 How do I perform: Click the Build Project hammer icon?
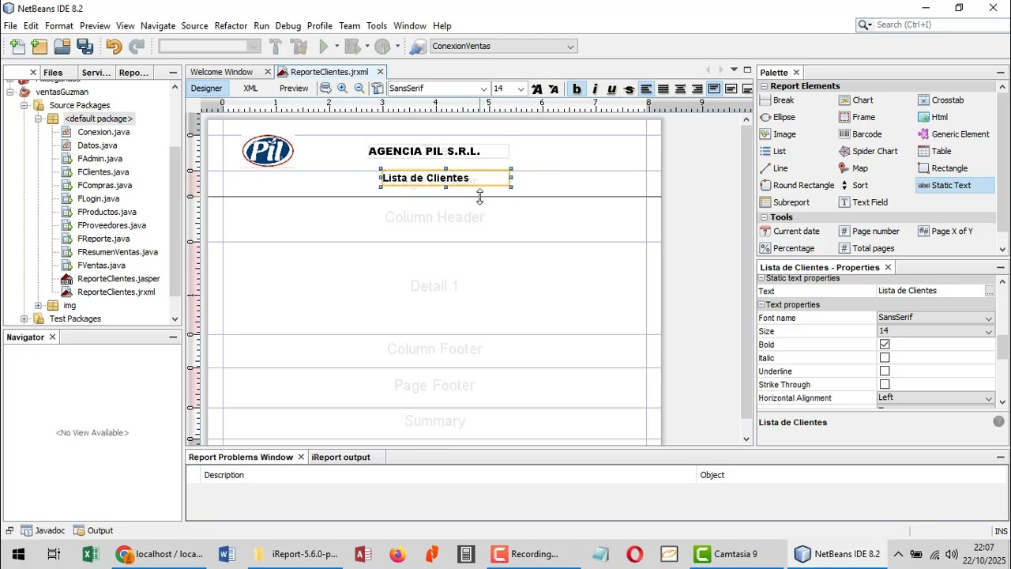276,47
